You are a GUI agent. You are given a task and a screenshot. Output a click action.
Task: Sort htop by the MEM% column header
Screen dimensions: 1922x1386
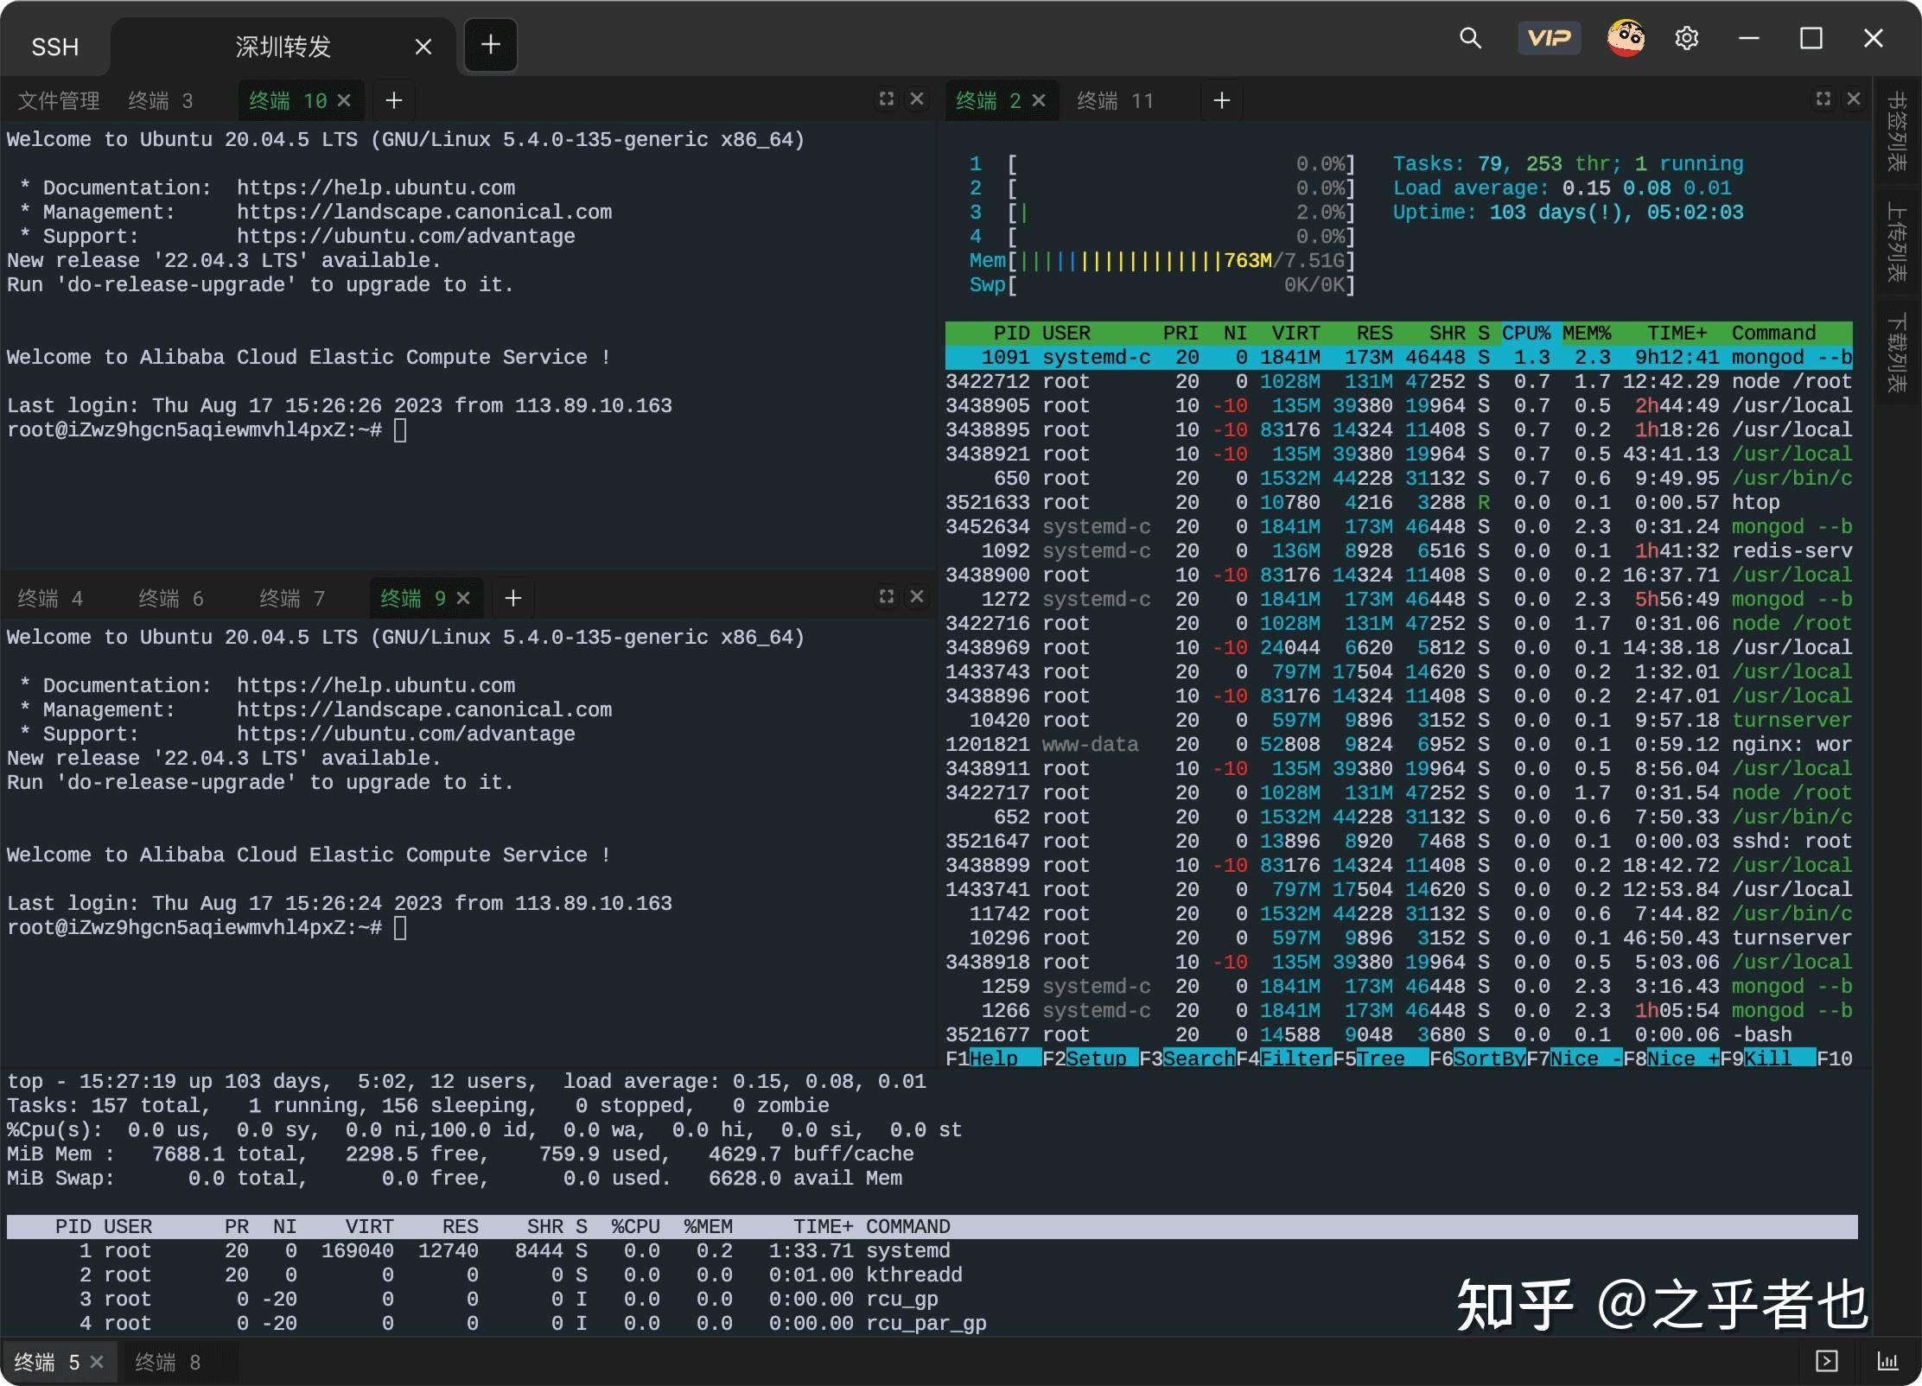tap(1587, 333)
